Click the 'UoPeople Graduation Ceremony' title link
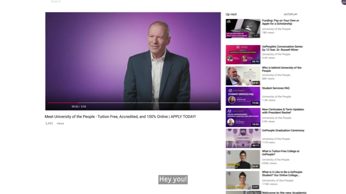This screenshot has height=194, width=346. click(x=283, y=130)
